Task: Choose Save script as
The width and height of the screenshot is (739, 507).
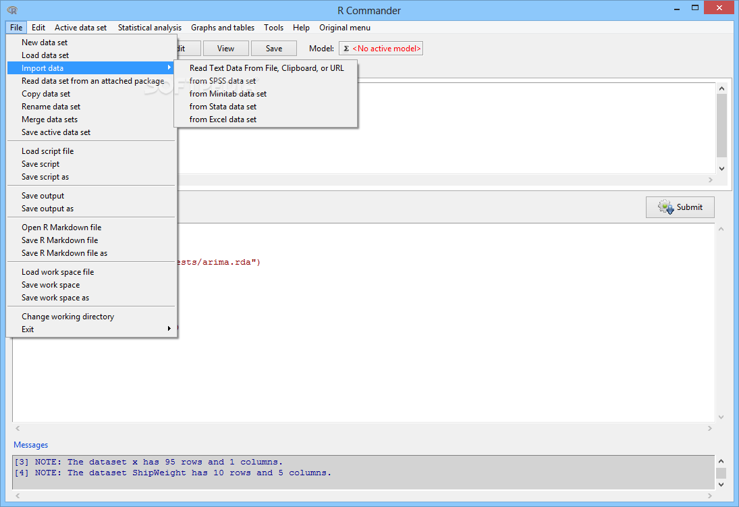Action: pos(91,177)
